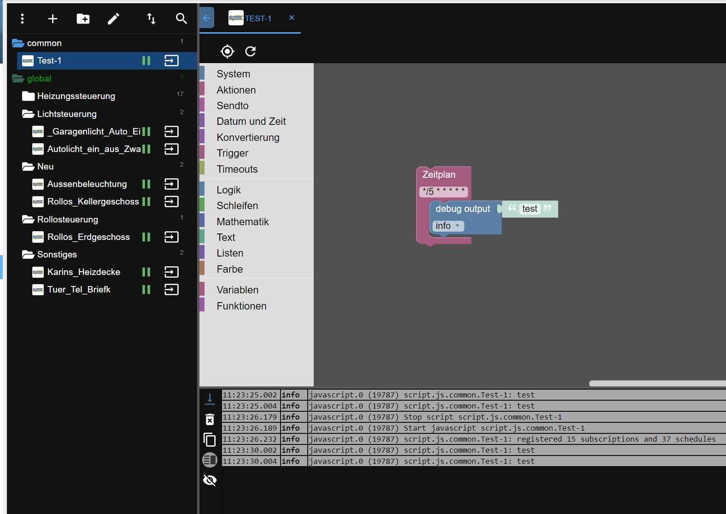Expand the Heizungssteuerung folder

point(28,96)
